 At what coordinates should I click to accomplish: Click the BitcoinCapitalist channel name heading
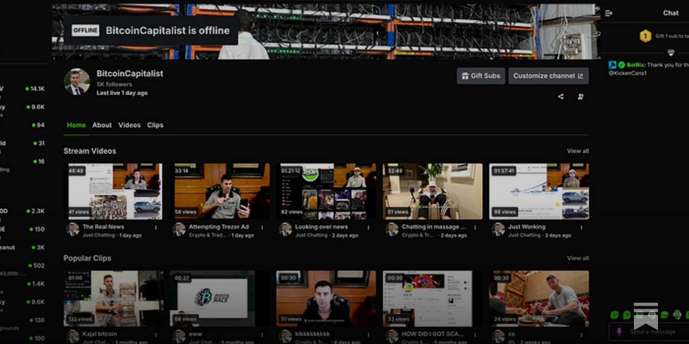pos(130,74)
